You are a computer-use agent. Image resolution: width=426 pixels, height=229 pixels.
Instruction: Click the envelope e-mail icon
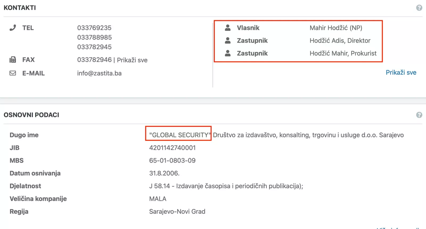click(x=13, y=73)
